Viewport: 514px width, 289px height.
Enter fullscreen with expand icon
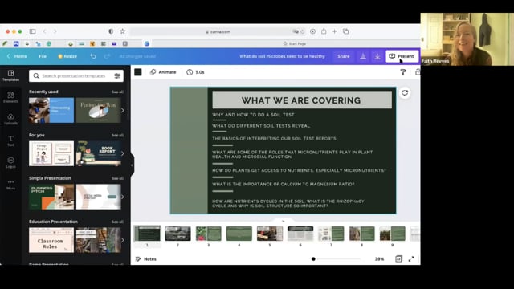pyautogui.click(x=411, y=258)
